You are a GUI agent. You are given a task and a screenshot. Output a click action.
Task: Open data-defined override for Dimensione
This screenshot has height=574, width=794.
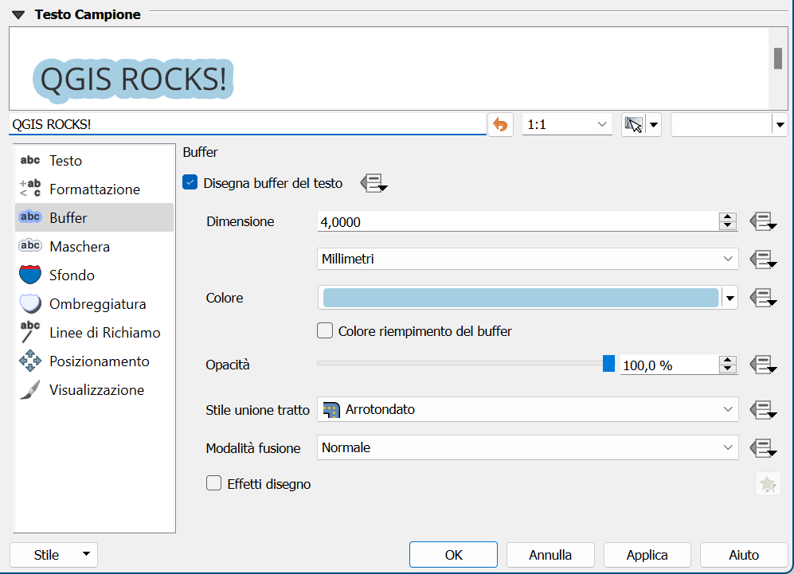(763, 221)
